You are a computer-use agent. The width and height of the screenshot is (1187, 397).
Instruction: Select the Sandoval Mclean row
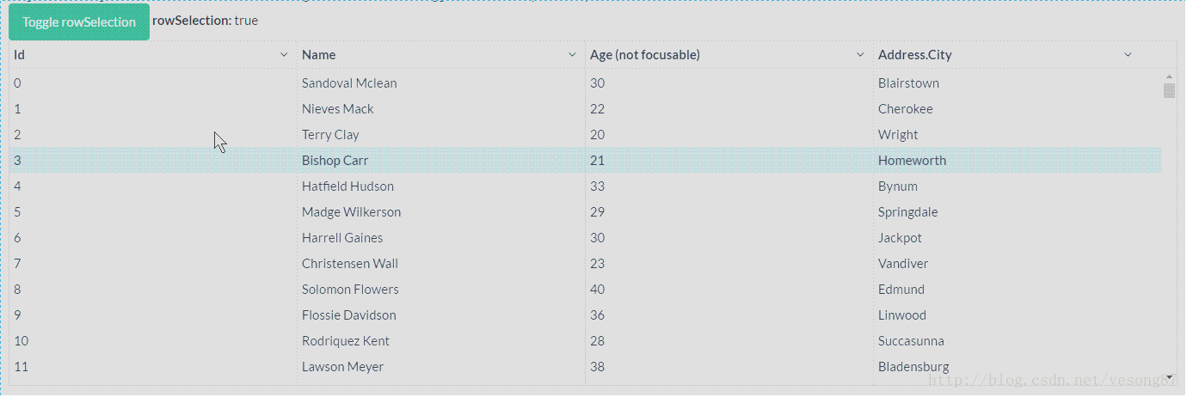(x=349, y=83)
